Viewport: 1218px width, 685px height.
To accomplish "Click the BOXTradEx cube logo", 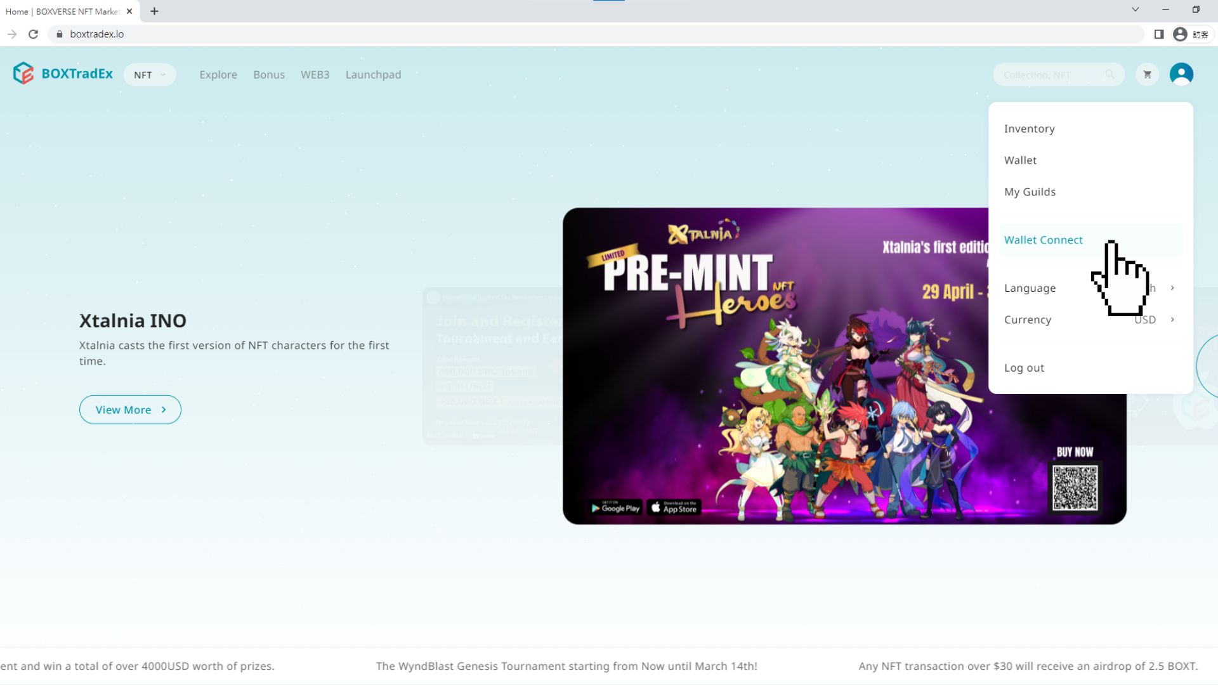I will tap(23, 74).
